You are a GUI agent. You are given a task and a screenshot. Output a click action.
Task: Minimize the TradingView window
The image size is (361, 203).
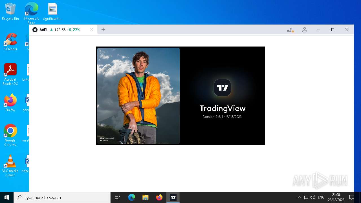(x=319, y=30)
